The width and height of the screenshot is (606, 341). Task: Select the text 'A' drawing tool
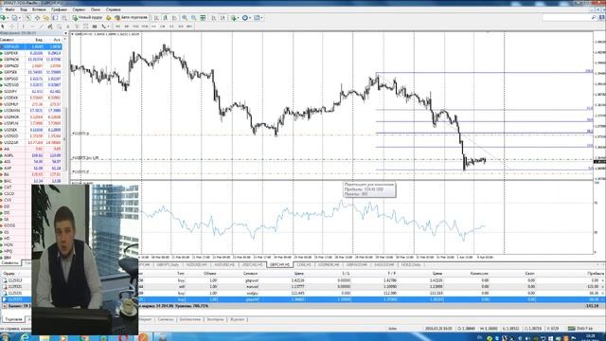coord(67,27)
